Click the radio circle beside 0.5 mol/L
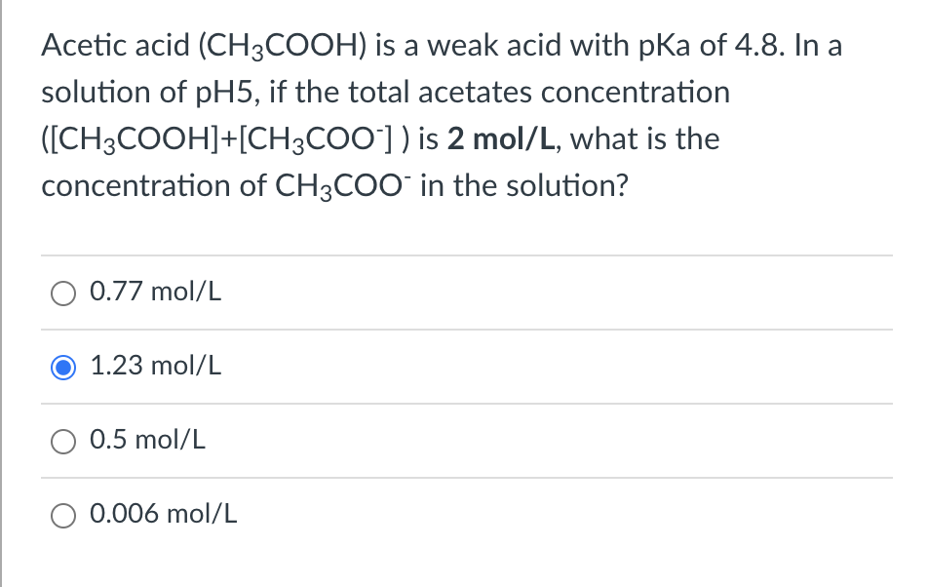Screen dimensions: 928x587 click(62, 442)
